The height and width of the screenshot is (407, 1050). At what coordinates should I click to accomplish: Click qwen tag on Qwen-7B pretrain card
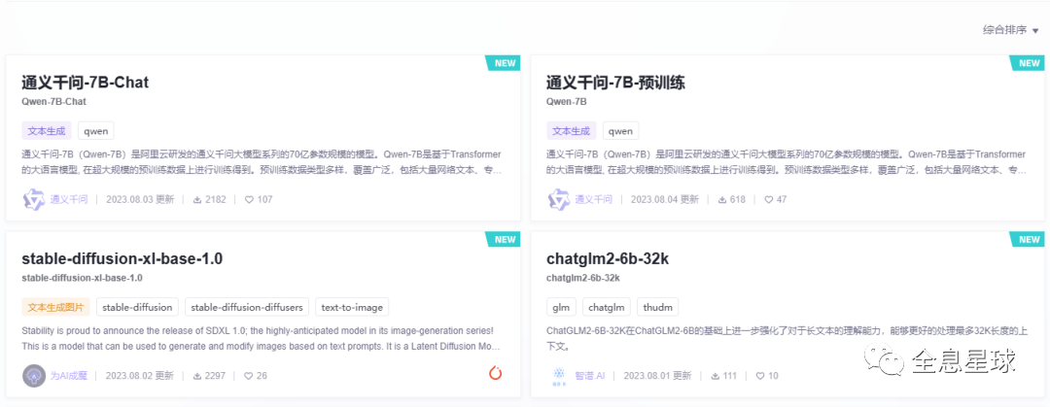620,130
